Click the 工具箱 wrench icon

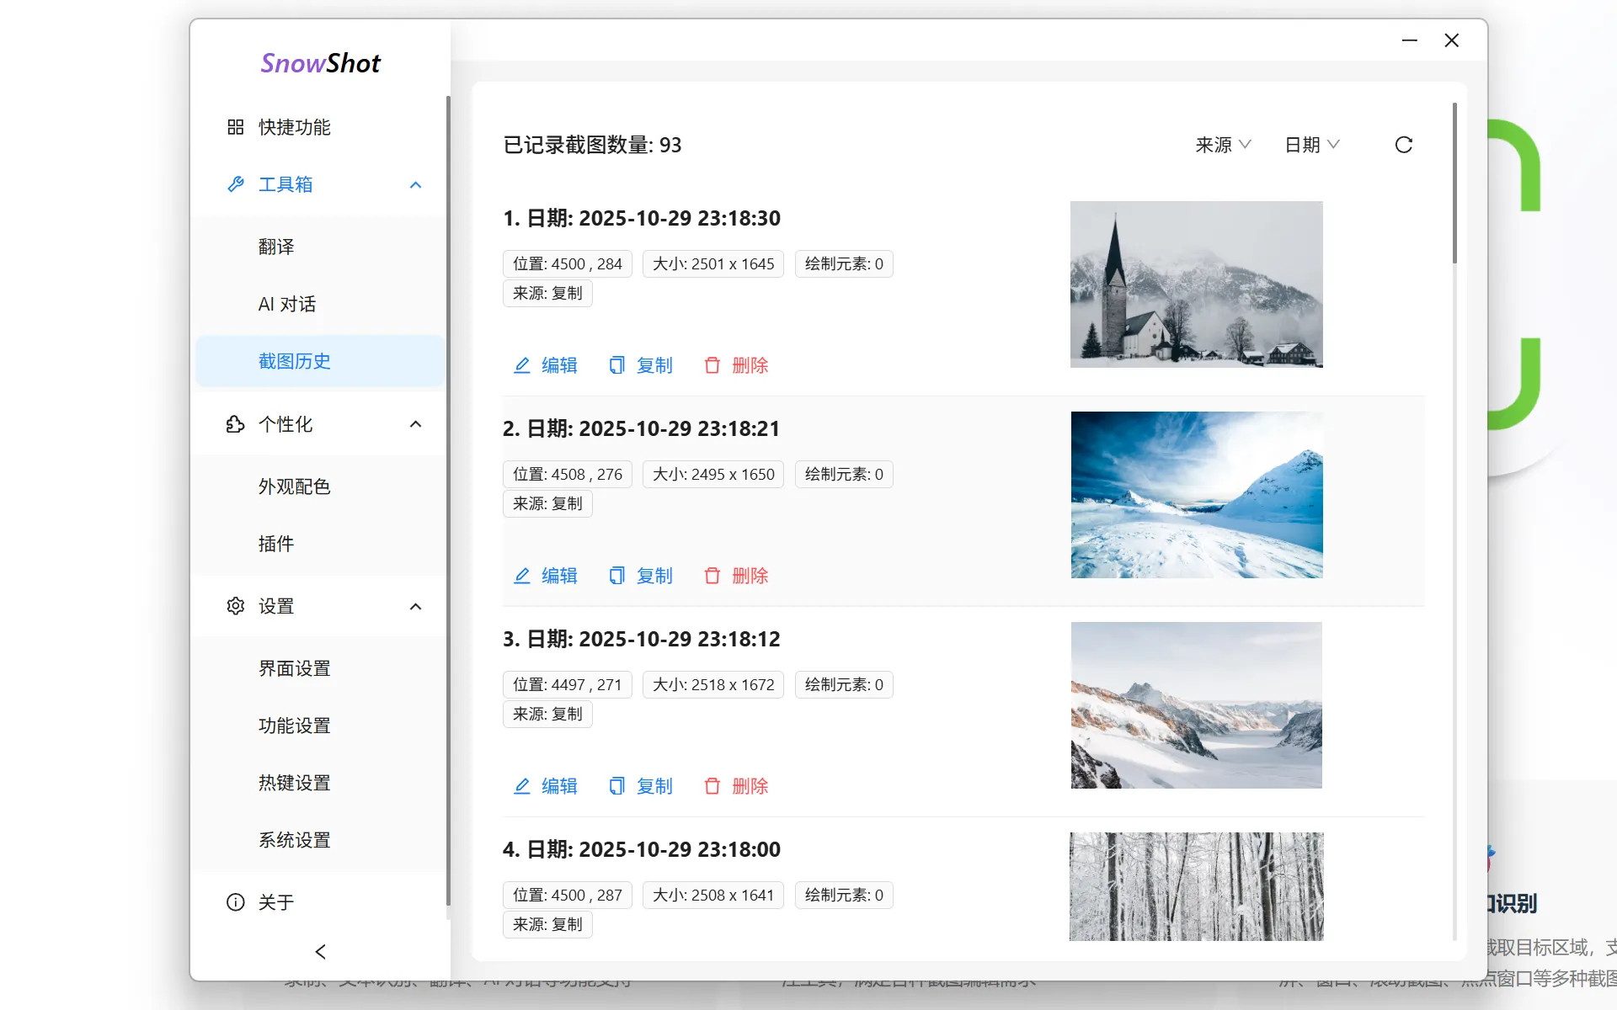pos(236,184)
